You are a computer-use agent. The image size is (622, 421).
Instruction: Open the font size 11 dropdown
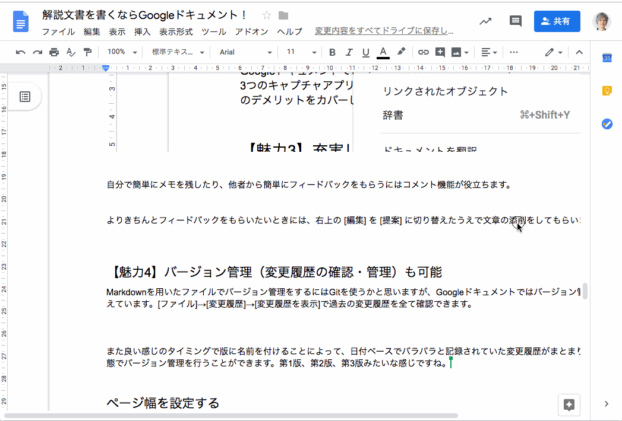[301, 52]
